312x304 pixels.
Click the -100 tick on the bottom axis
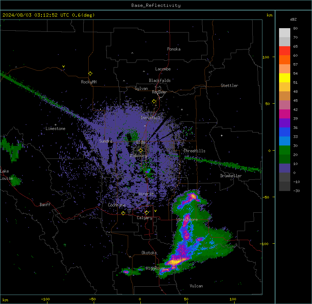click(45, 299)
